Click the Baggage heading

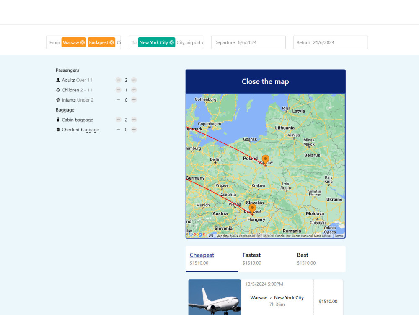[x=65, y=110]
